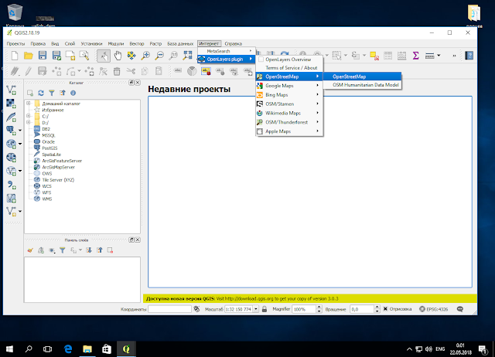The width and height of the screenshot is (495, 357).
Task: Open the Bing Maps submenu
Action: click(x=289, y=94)
